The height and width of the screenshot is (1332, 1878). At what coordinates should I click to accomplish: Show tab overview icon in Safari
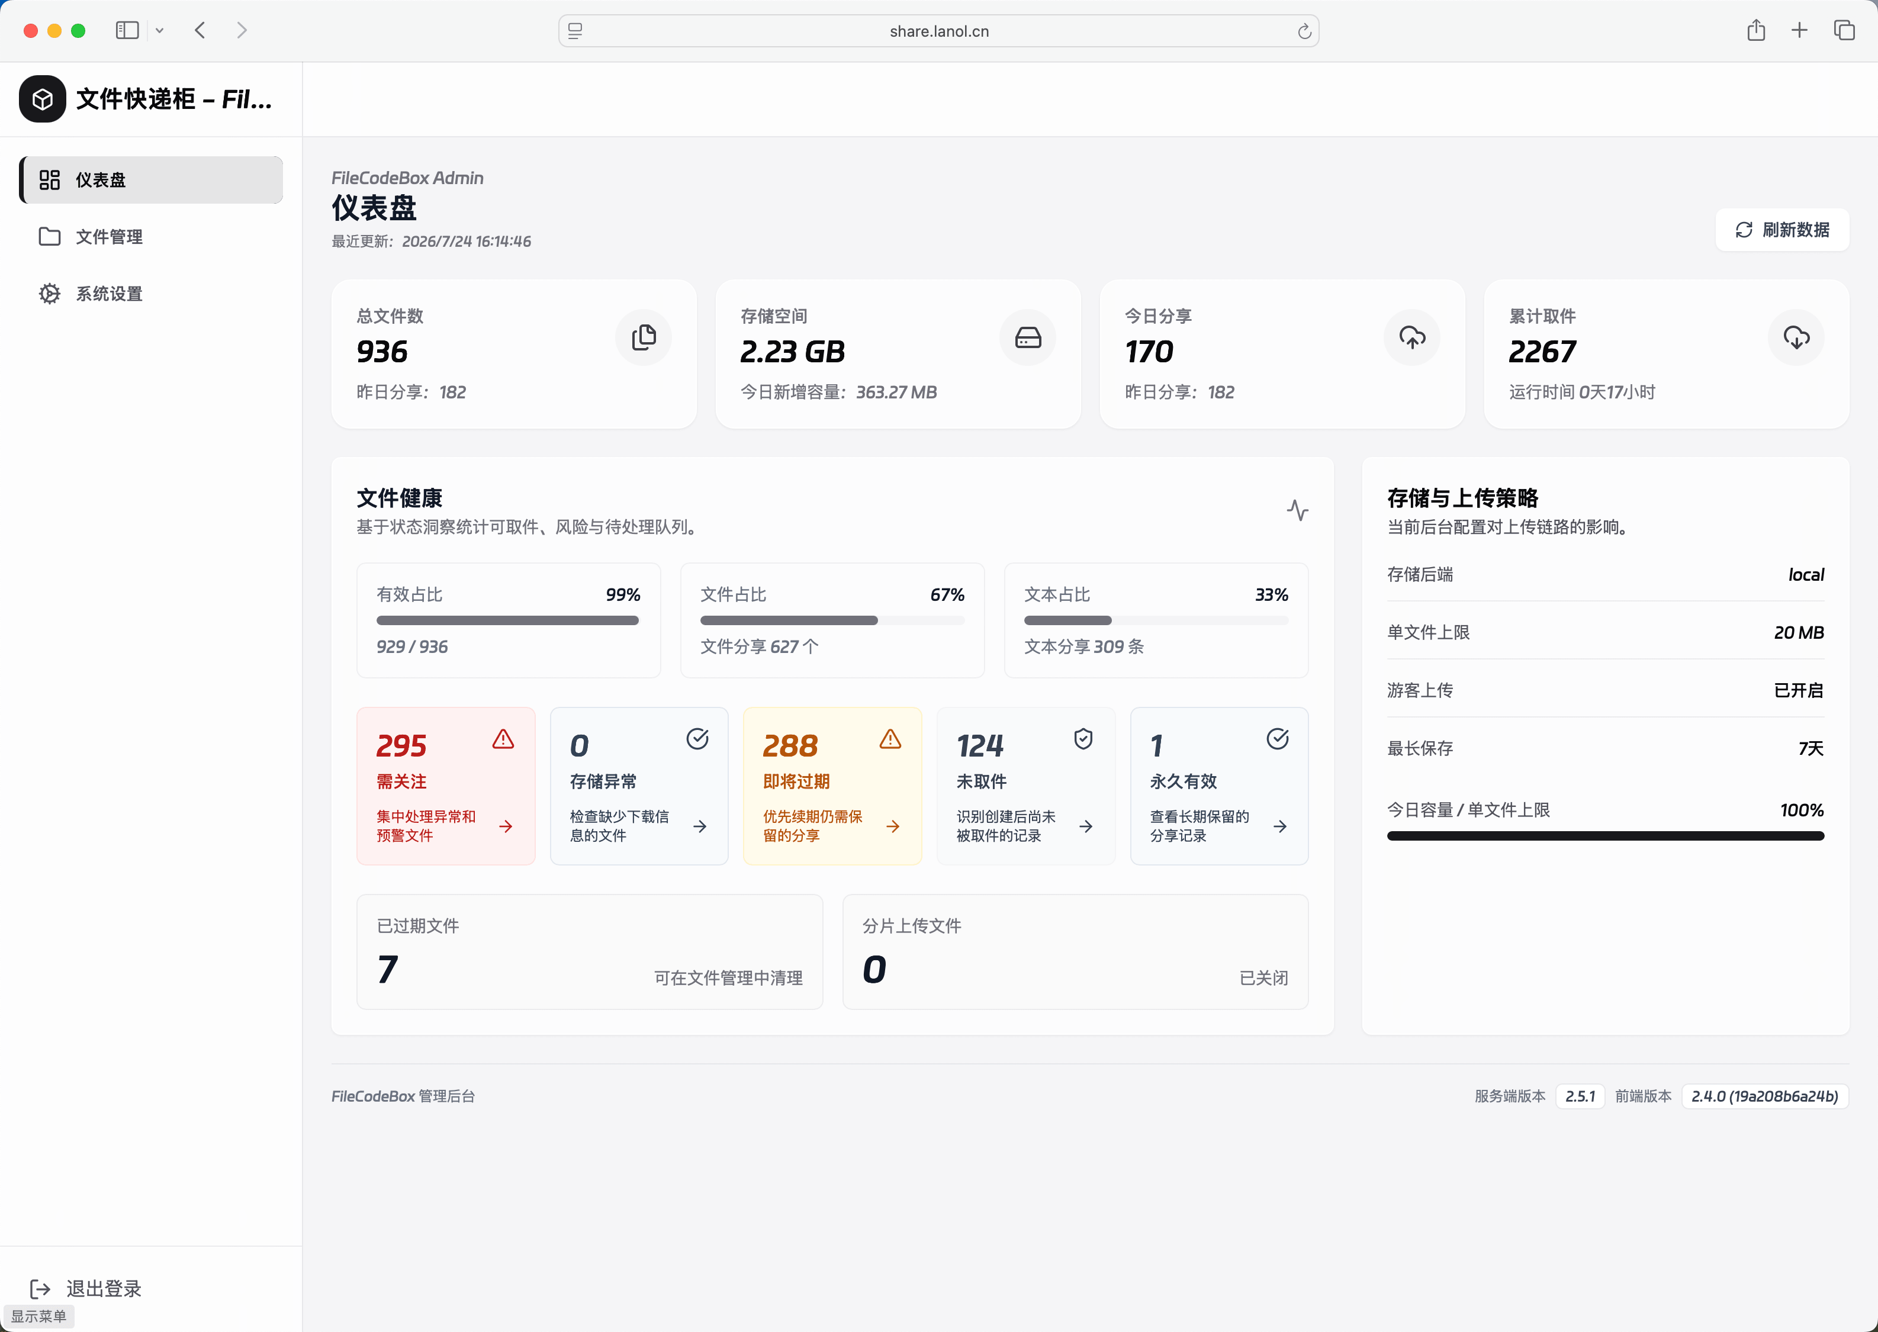(1844, 30)
